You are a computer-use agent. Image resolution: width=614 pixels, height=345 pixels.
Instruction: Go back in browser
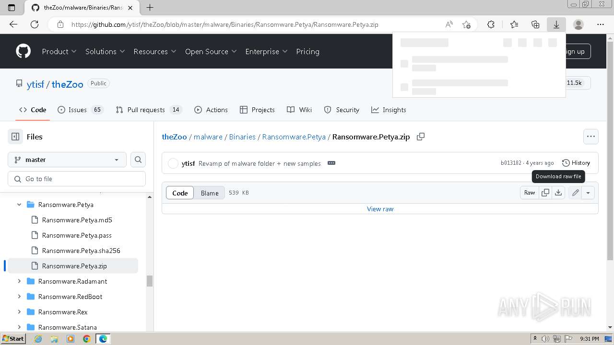coord(13,24)
